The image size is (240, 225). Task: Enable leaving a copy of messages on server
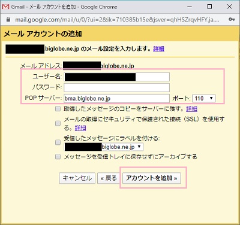pyautogui.click(x=58, y=109)
